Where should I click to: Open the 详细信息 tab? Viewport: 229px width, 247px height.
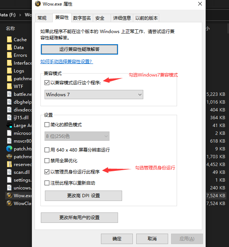pyautogui.click(x=122, y=18)
